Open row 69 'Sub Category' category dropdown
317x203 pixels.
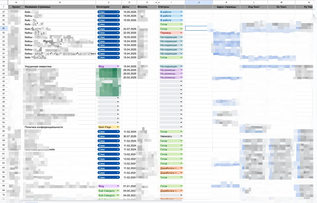[118, 191]
